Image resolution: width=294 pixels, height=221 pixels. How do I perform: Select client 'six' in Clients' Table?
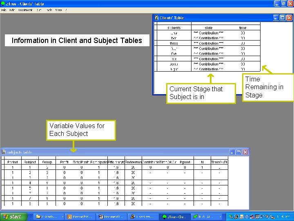click(x=174, y=59)
